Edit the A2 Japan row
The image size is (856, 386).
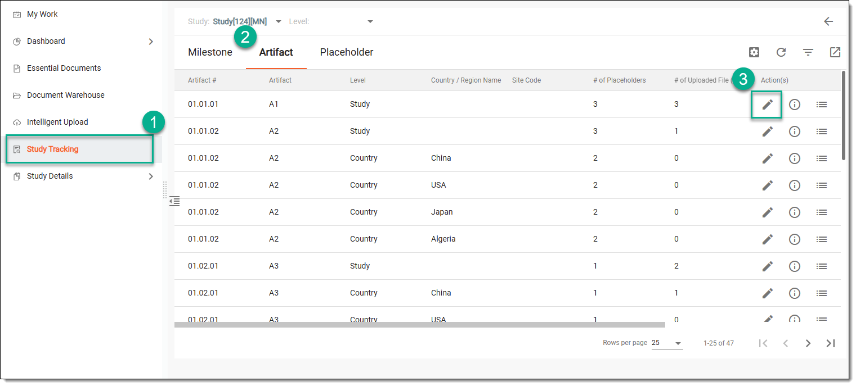[x=767, y=212]
